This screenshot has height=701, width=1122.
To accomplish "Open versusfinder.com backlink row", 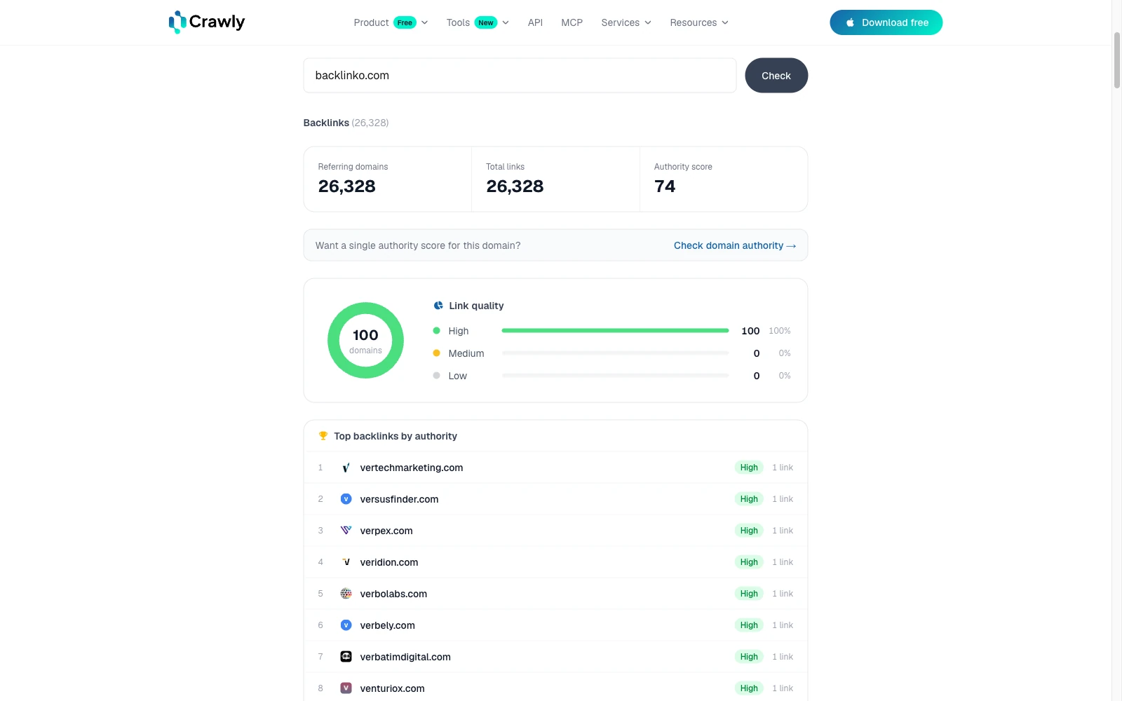I will click(555, 499).
